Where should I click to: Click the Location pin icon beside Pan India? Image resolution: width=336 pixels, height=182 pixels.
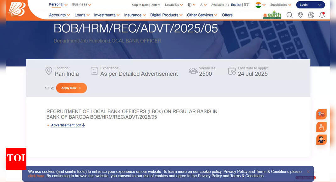49,71
